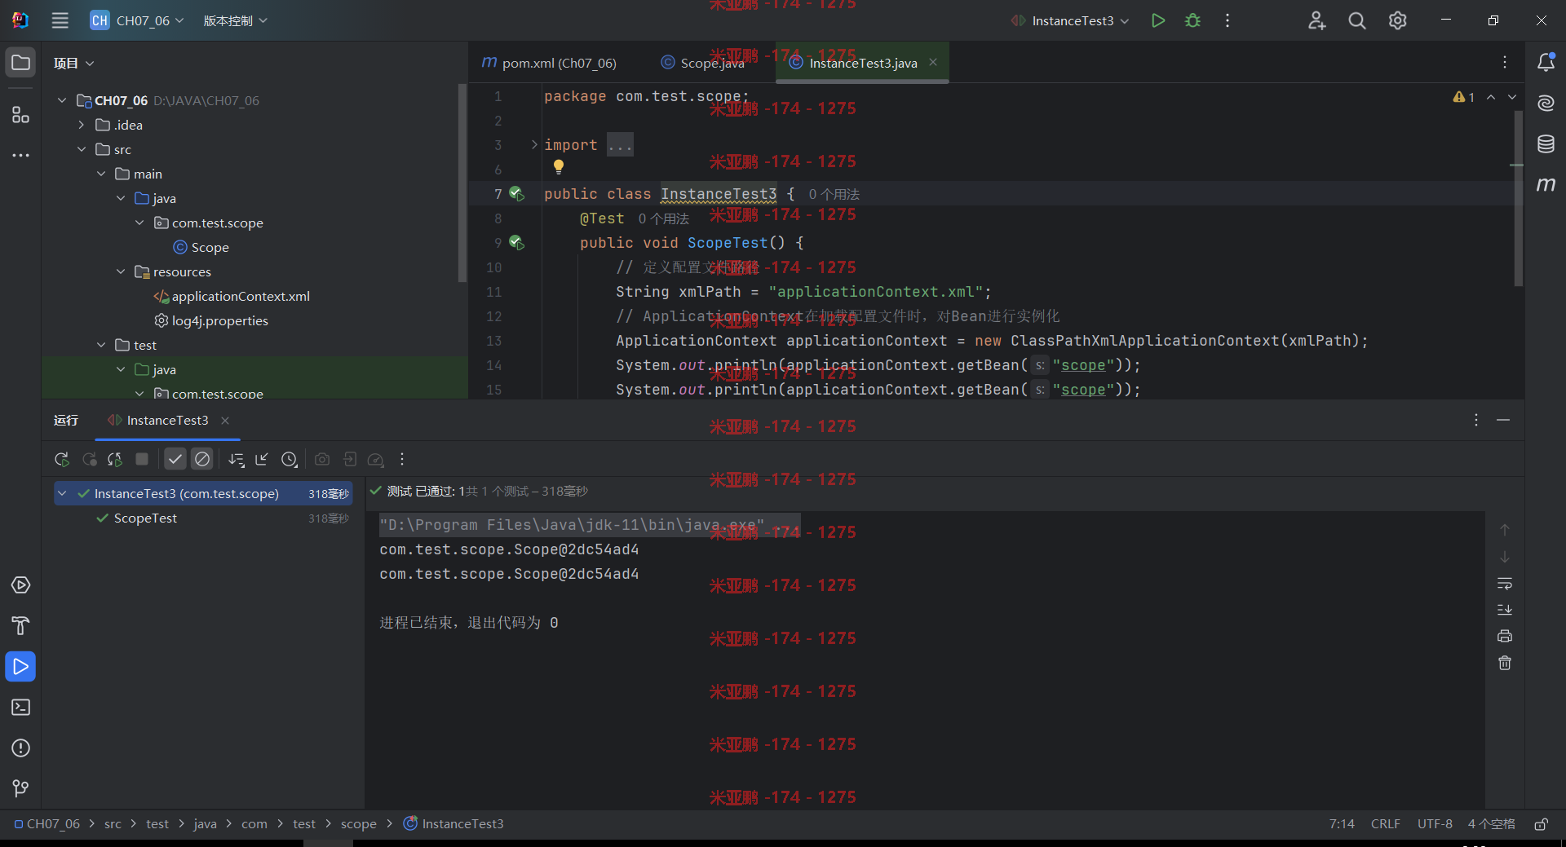Open test history clock icon

pyautogui.click(x=289, y=459)
